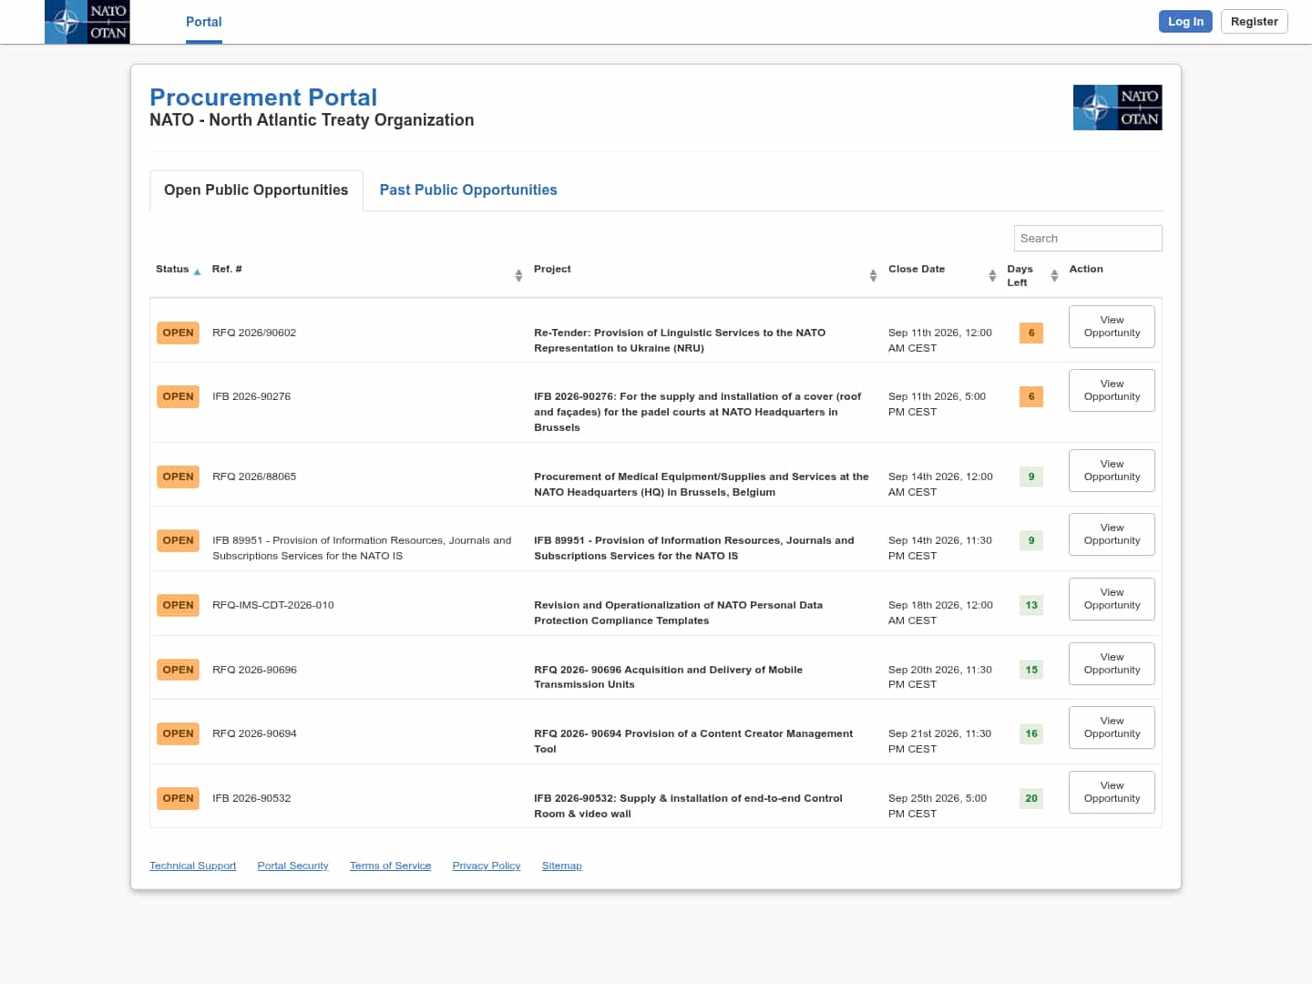Sort the table by Project arrows
The width and height of the screenshot is (1312, 984).
pyautogui.click(x=873, y=275)
